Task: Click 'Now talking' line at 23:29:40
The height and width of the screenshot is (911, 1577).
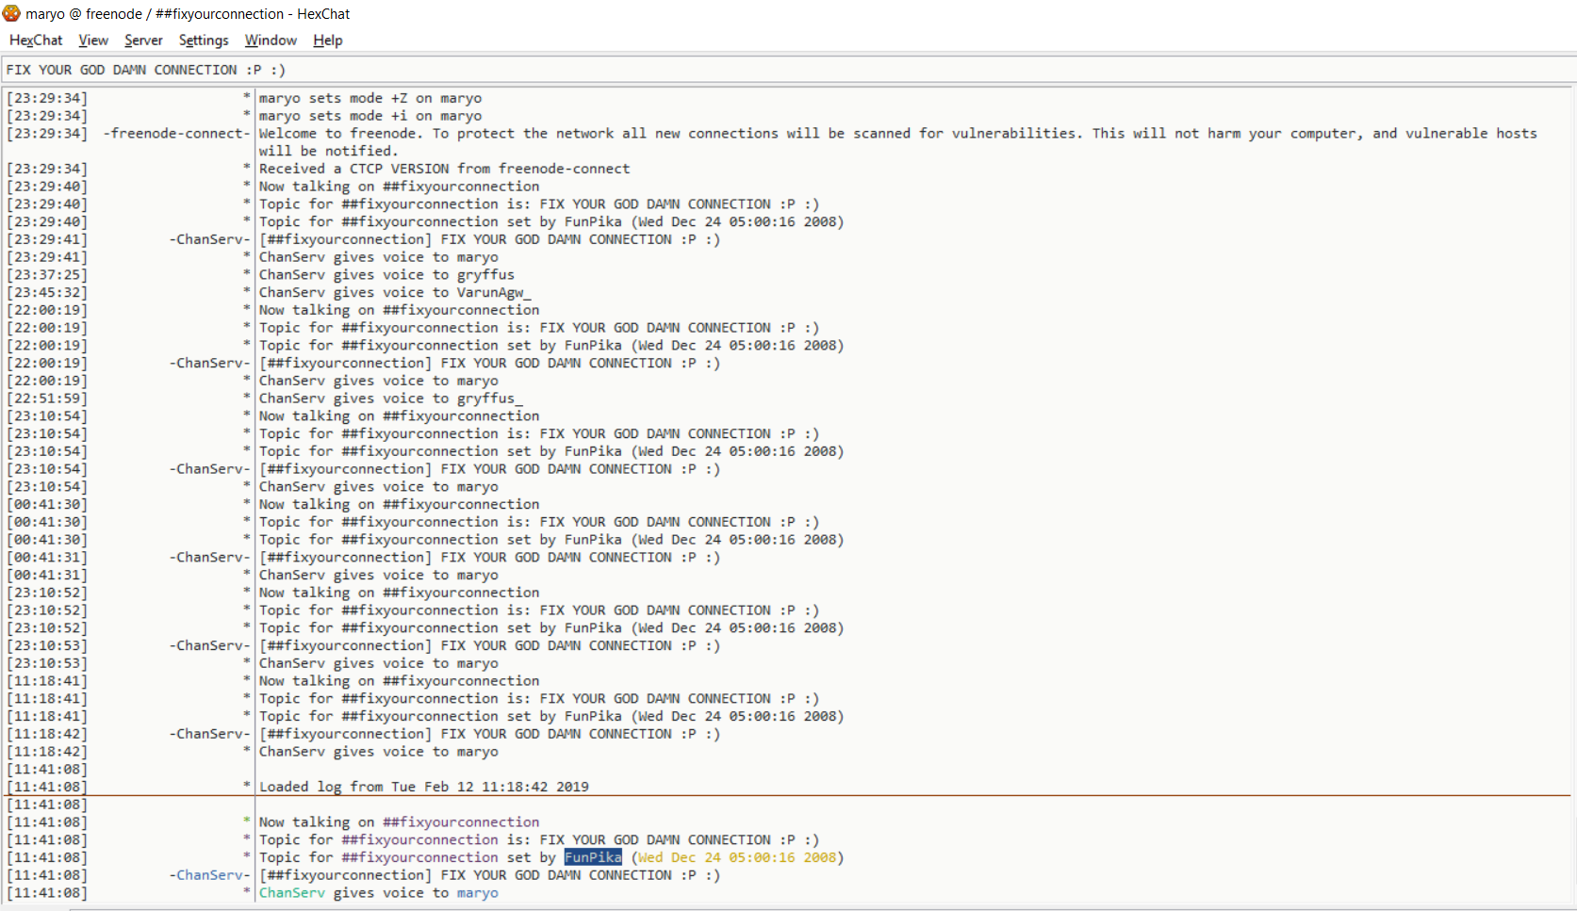Action: [400, 187]
